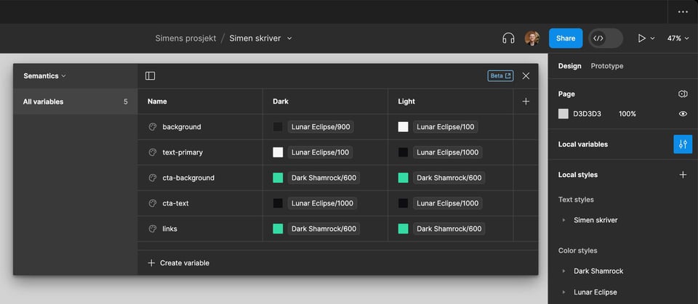
Task: Click the headphones audio icon
Action: (x=508, y=38)
